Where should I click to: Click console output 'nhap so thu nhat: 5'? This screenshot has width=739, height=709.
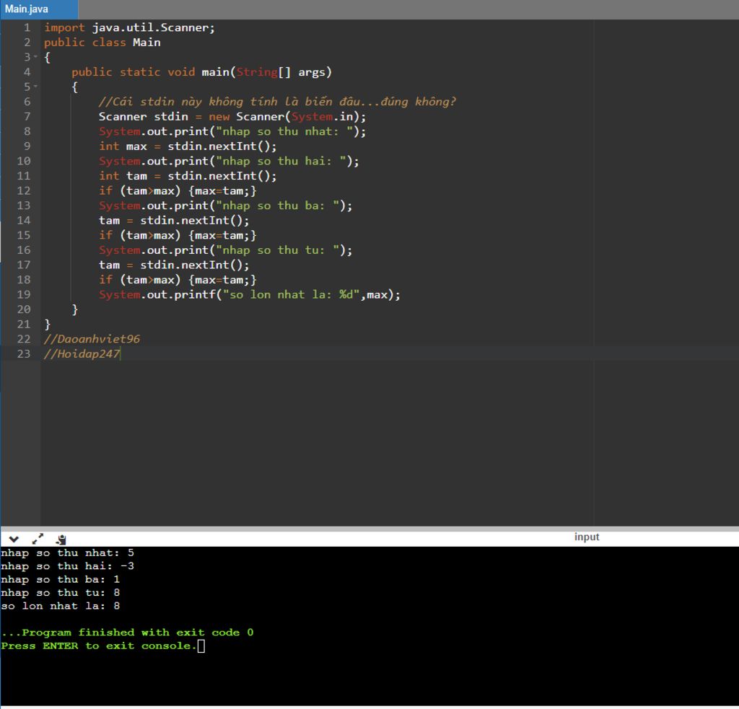coord(67,552)
